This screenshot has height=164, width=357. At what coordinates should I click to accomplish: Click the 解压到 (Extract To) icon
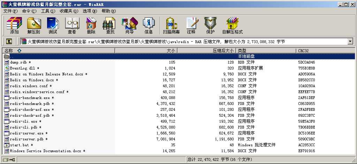34,25
